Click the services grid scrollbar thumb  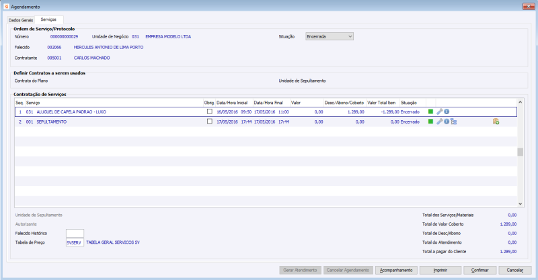coord(520,152)
